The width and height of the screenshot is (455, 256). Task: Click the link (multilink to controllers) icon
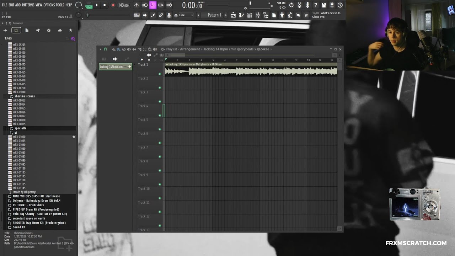[x=161, y=15]
